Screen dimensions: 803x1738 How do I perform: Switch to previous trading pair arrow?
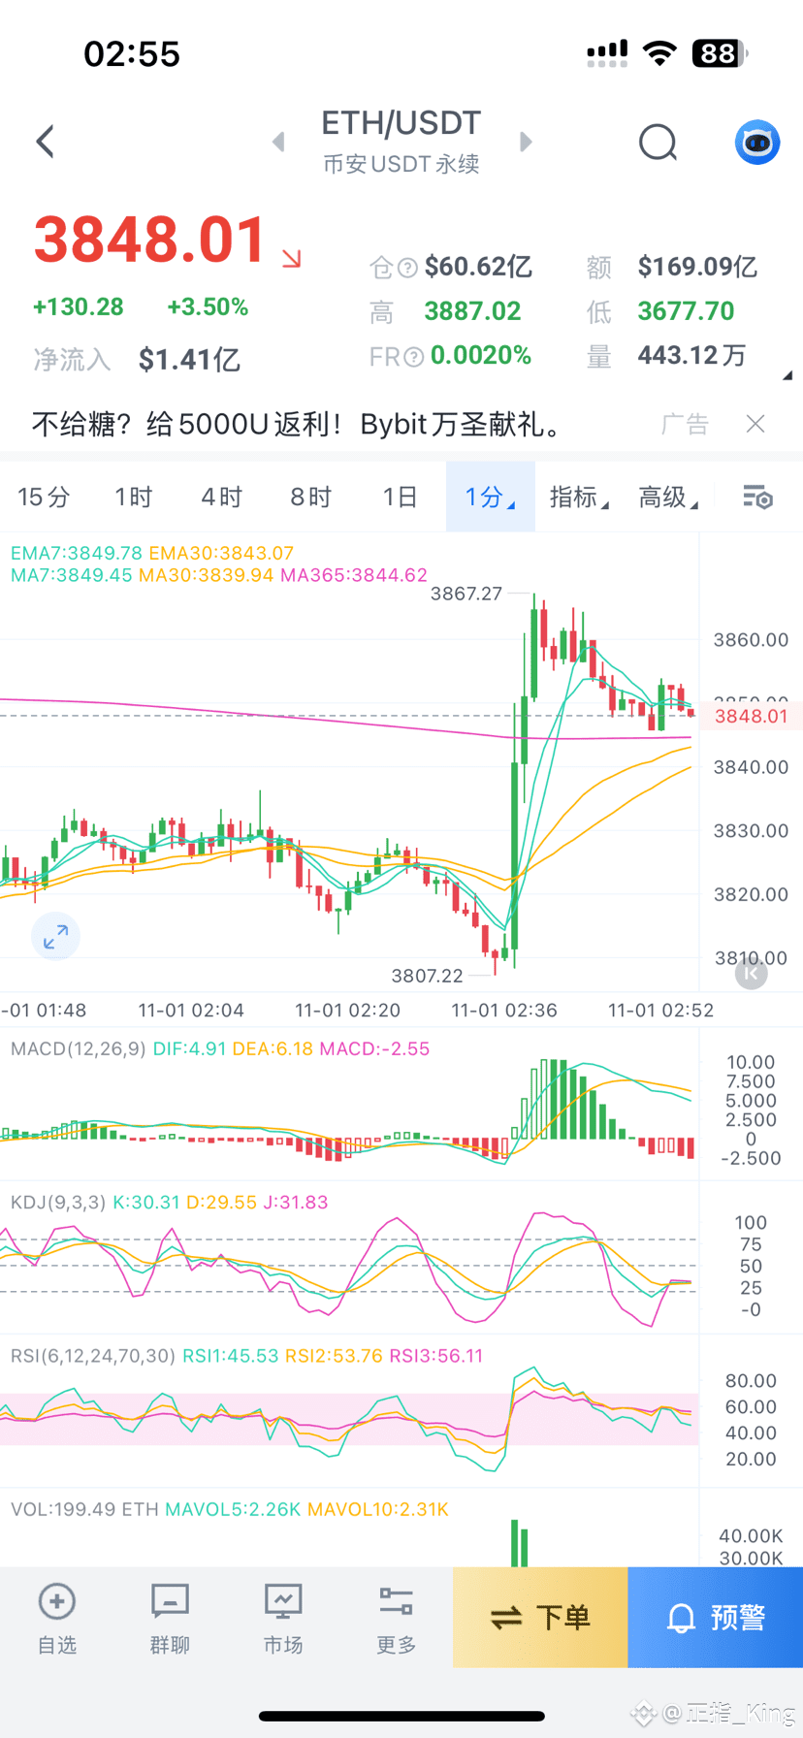point(278,143)
